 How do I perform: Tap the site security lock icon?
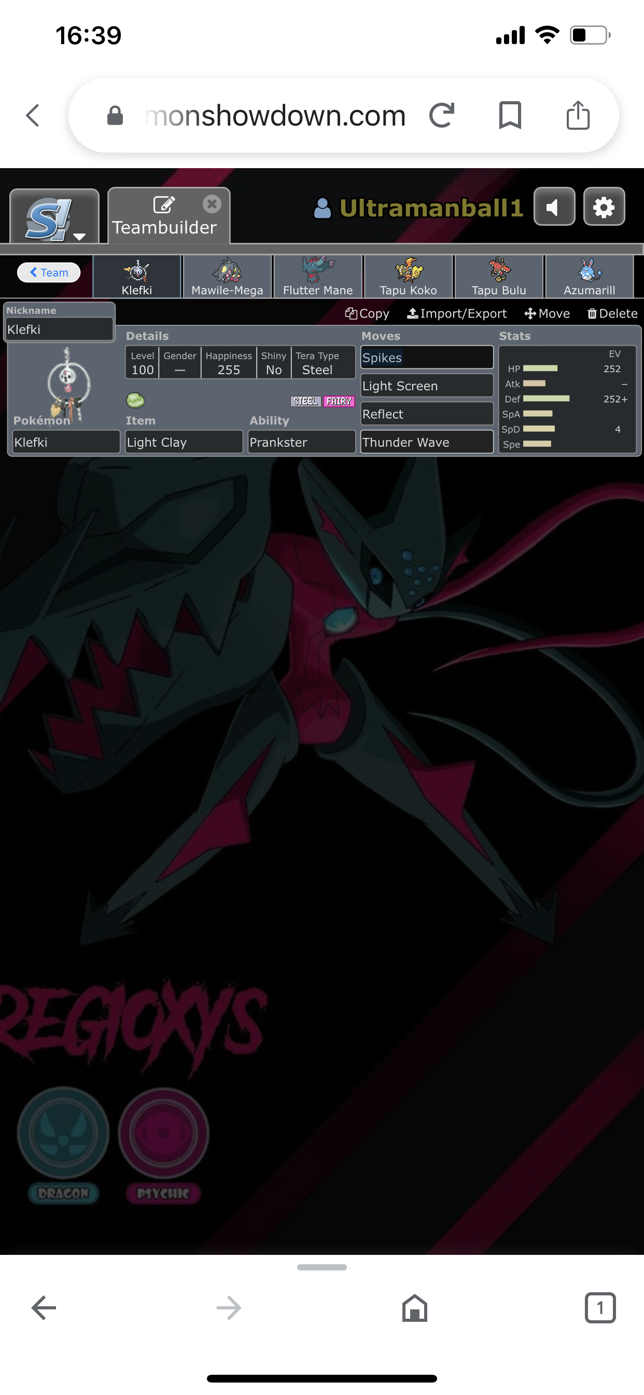pyautogui.click(x=115, y=115)
